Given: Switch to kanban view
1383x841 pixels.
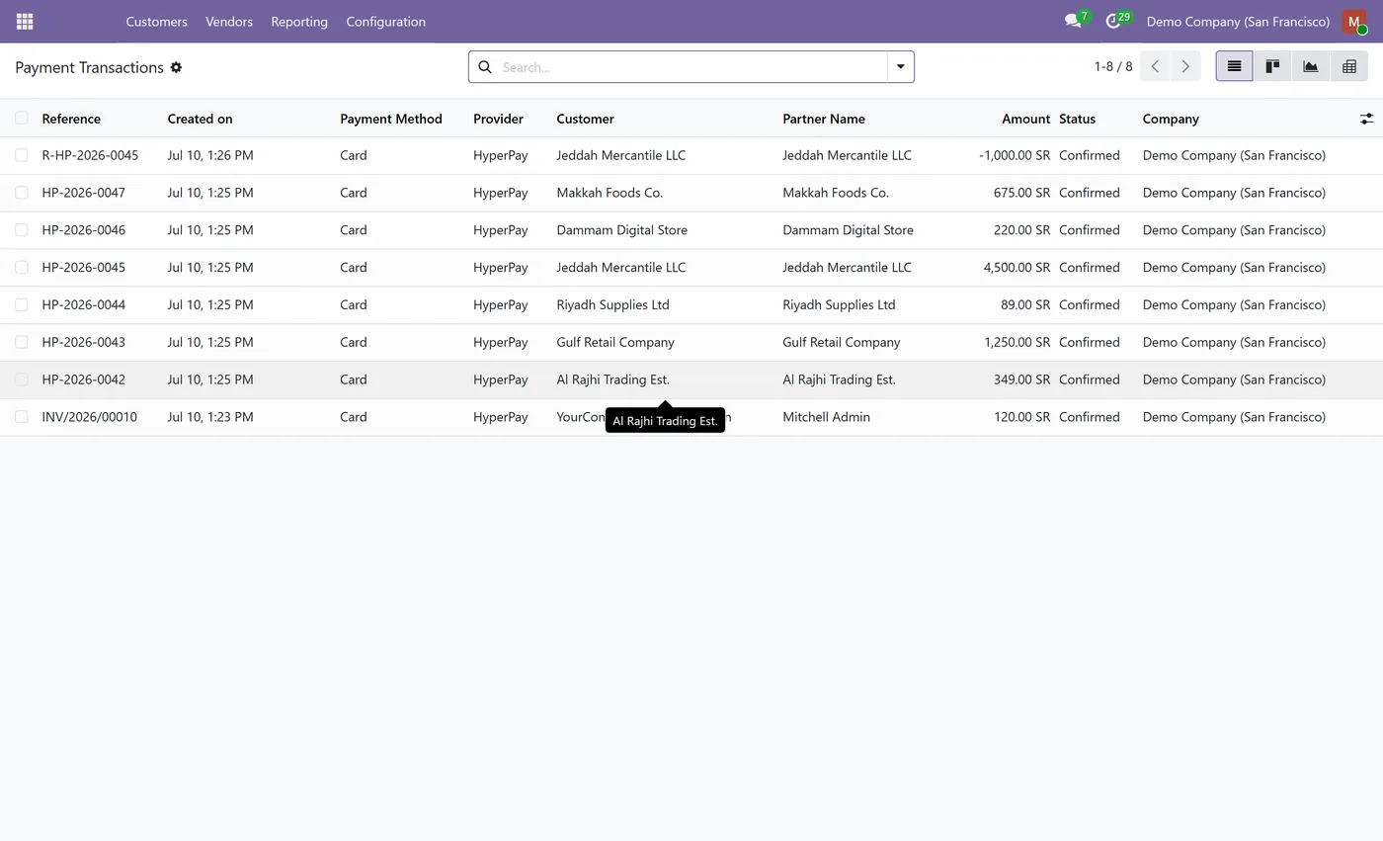Looking at the screenshot, I should point(1272,66).
